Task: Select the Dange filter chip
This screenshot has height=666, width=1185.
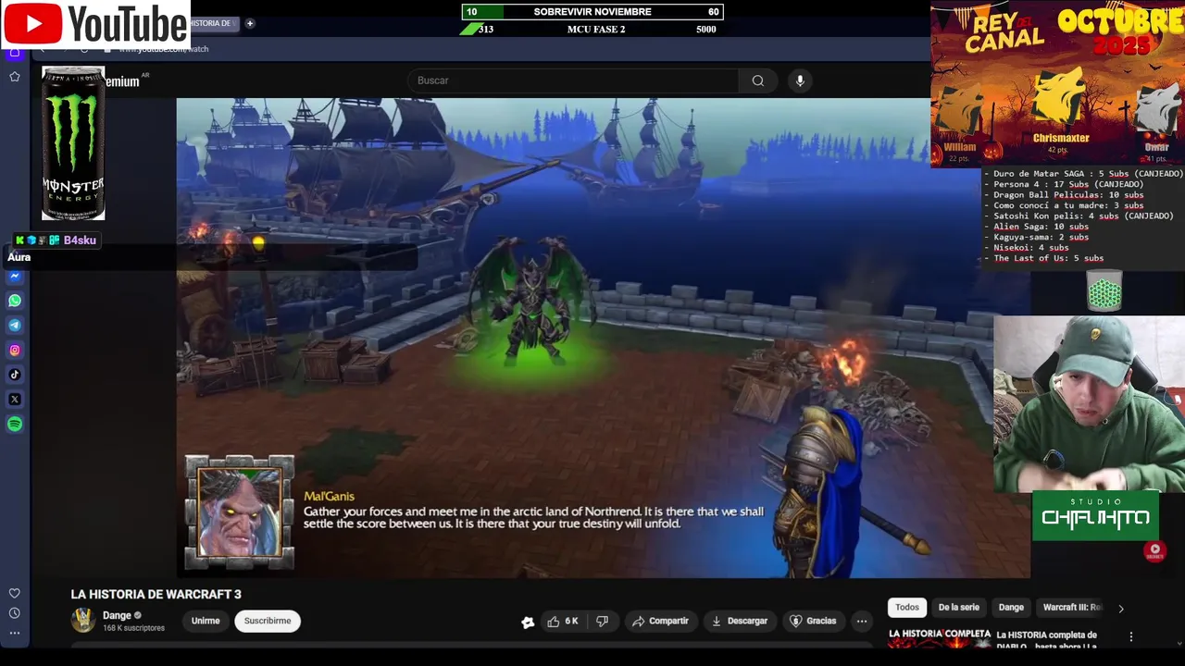Action: coord(1011,608)
